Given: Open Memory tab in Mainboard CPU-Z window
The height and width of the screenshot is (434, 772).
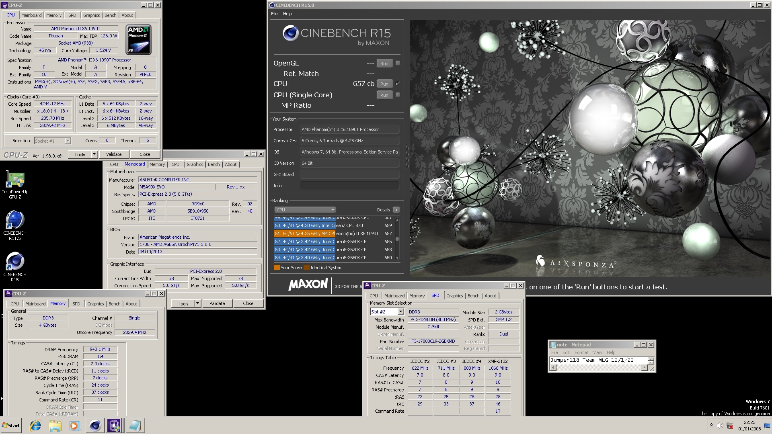Looking at the screenshot, I should (x=157, y=164).
